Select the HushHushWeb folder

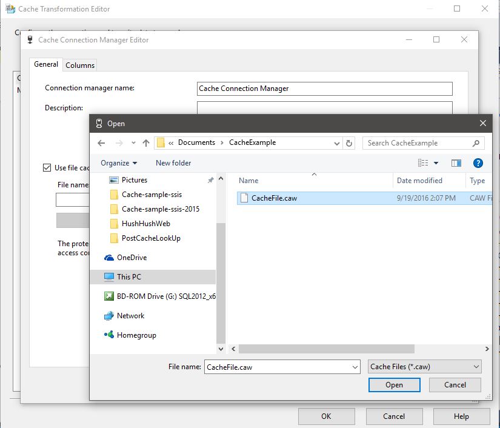[145, 224]
